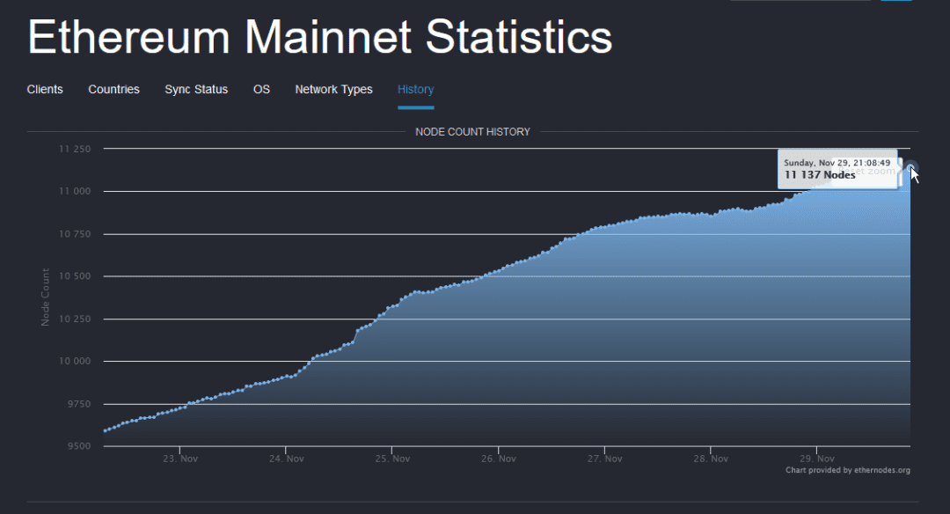Click the 10 000 y-axis value
This screenshot has width=950, height=514.
75,361
